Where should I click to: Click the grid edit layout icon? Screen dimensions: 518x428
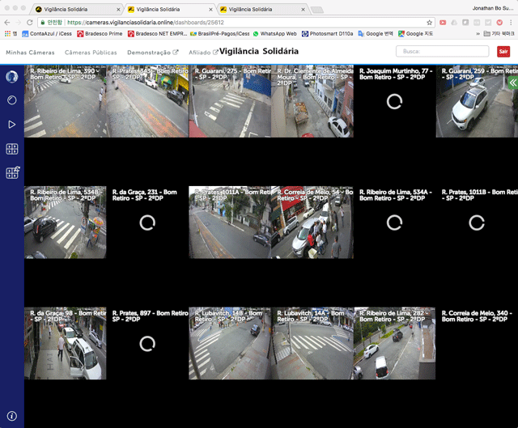point(13,172)
